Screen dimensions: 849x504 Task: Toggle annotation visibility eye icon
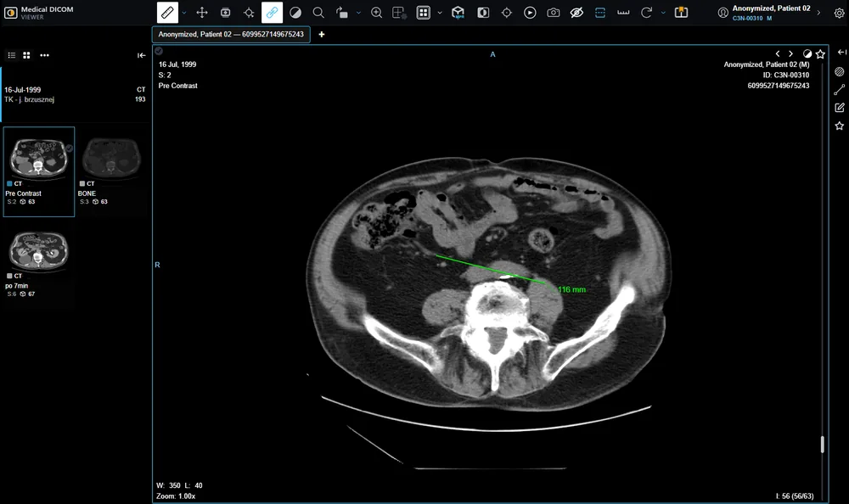point(576,13)
